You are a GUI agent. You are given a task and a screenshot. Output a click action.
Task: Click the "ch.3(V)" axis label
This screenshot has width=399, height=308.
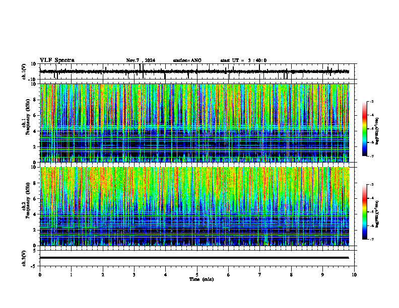(24, 258)
